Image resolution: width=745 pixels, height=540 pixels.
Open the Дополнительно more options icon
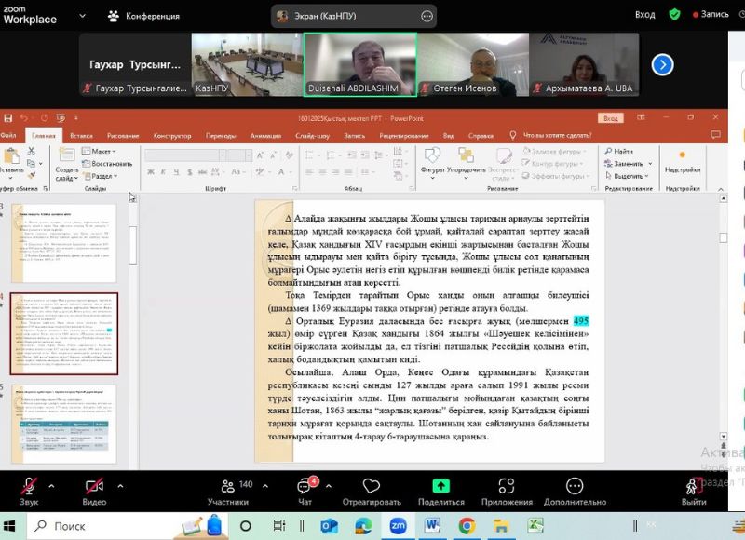575,488
